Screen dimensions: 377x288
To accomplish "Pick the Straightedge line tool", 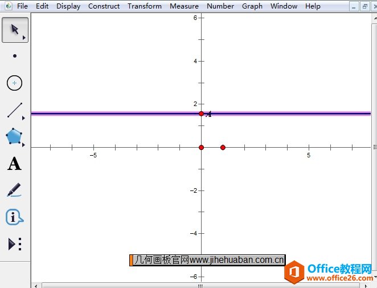I will [x=15, y=110].
